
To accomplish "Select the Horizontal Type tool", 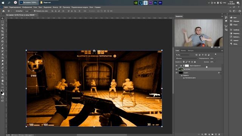I will tap(2, 71).
